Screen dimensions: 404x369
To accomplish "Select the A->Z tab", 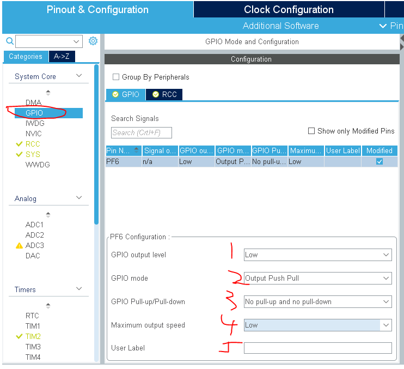I will (62, 57).
